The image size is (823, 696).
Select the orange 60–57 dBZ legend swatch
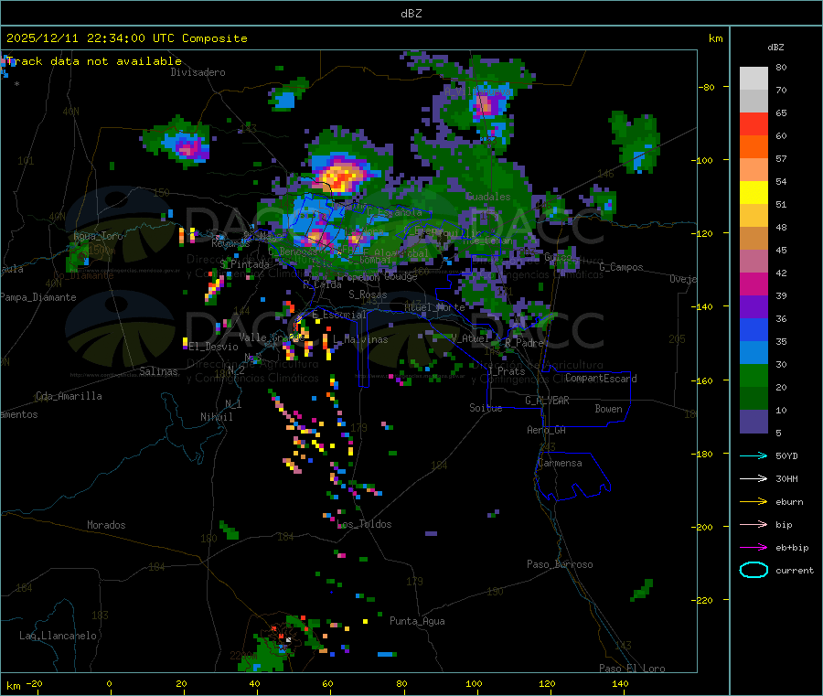[754, 147]
